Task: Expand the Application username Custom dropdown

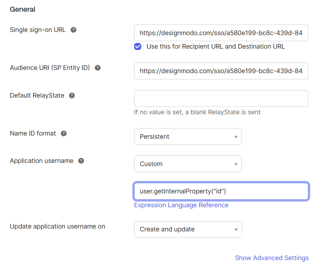Action: (188, 164)
